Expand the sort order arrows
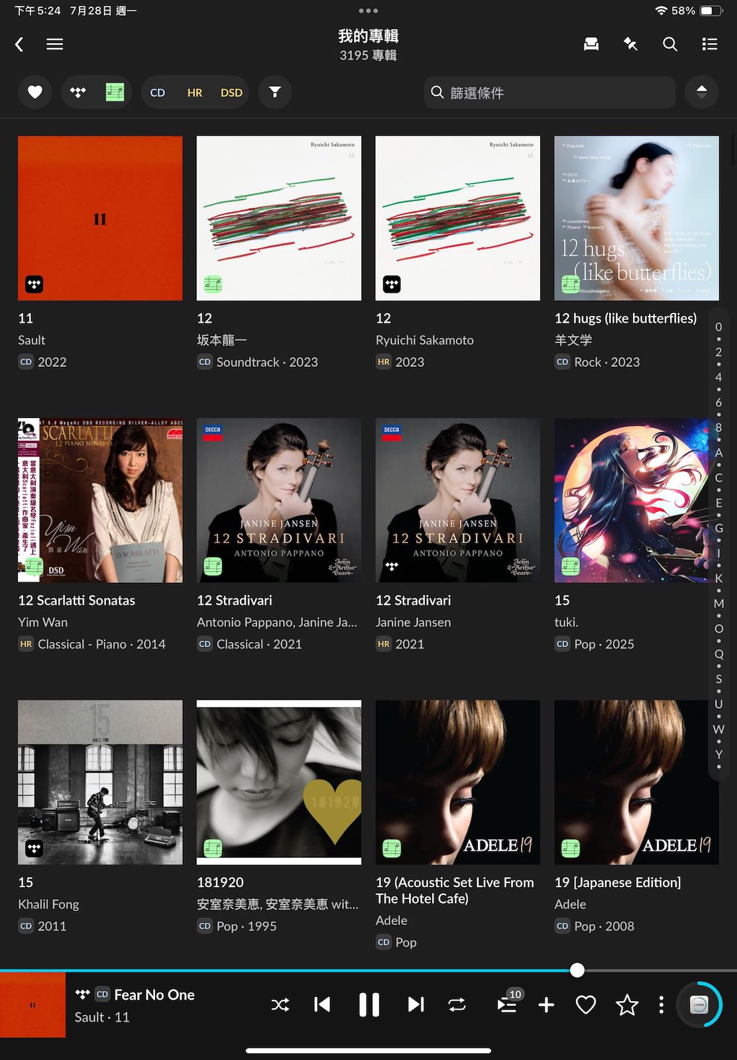This screenshot has width=737, height=1060. [x=701, y=92]
